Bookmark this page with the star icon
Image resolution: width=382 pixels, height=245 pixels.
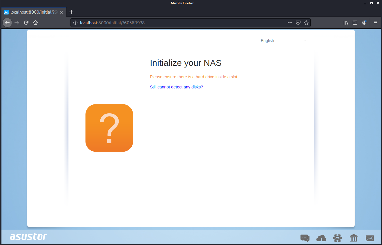click(306, 23)
